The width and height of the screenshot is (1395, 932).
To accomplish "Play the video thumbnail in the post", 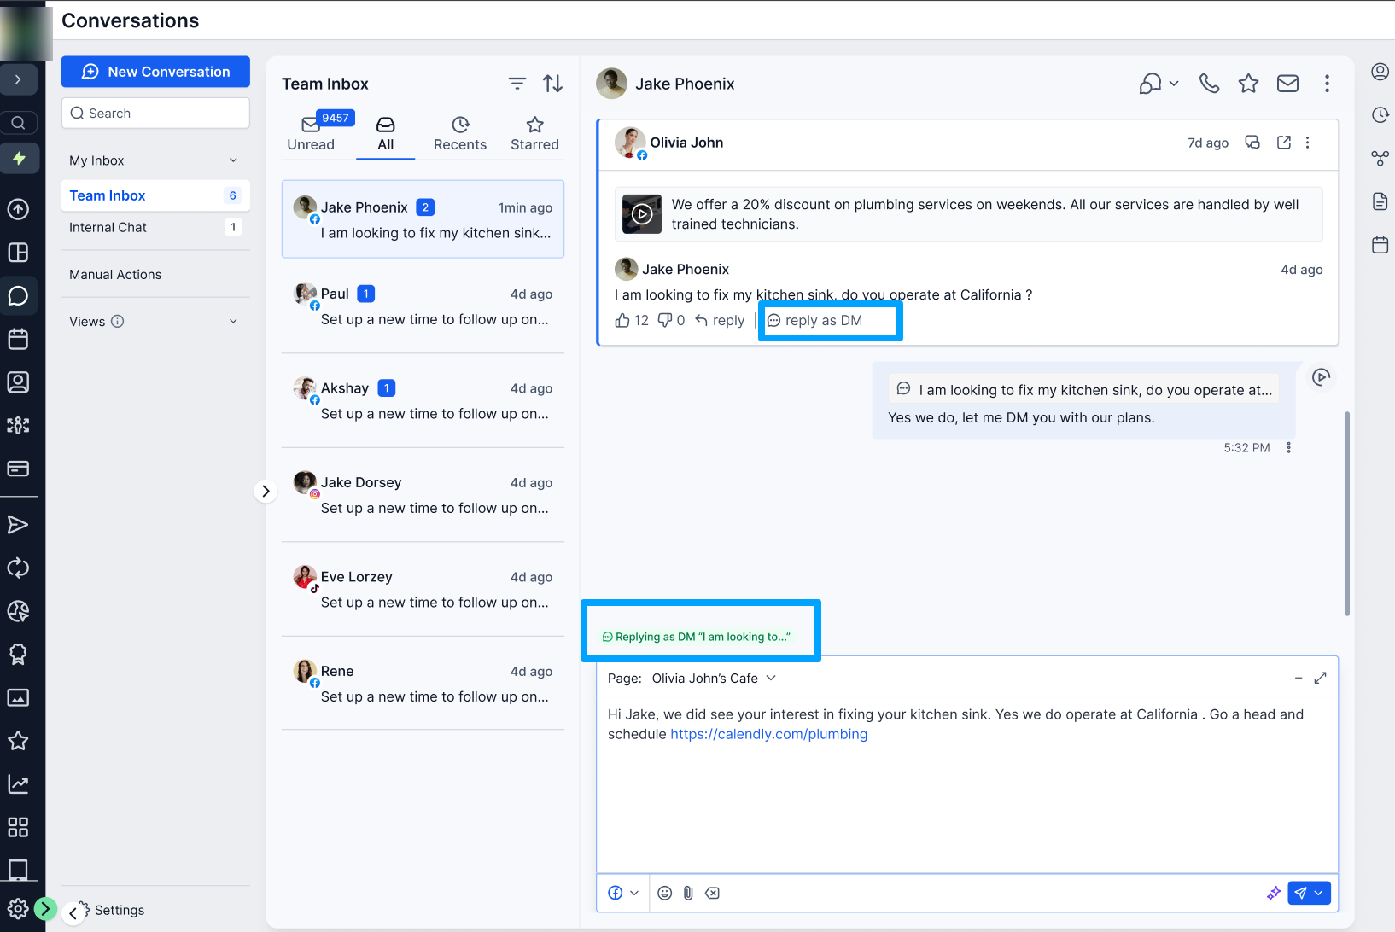I will (642, 214).
